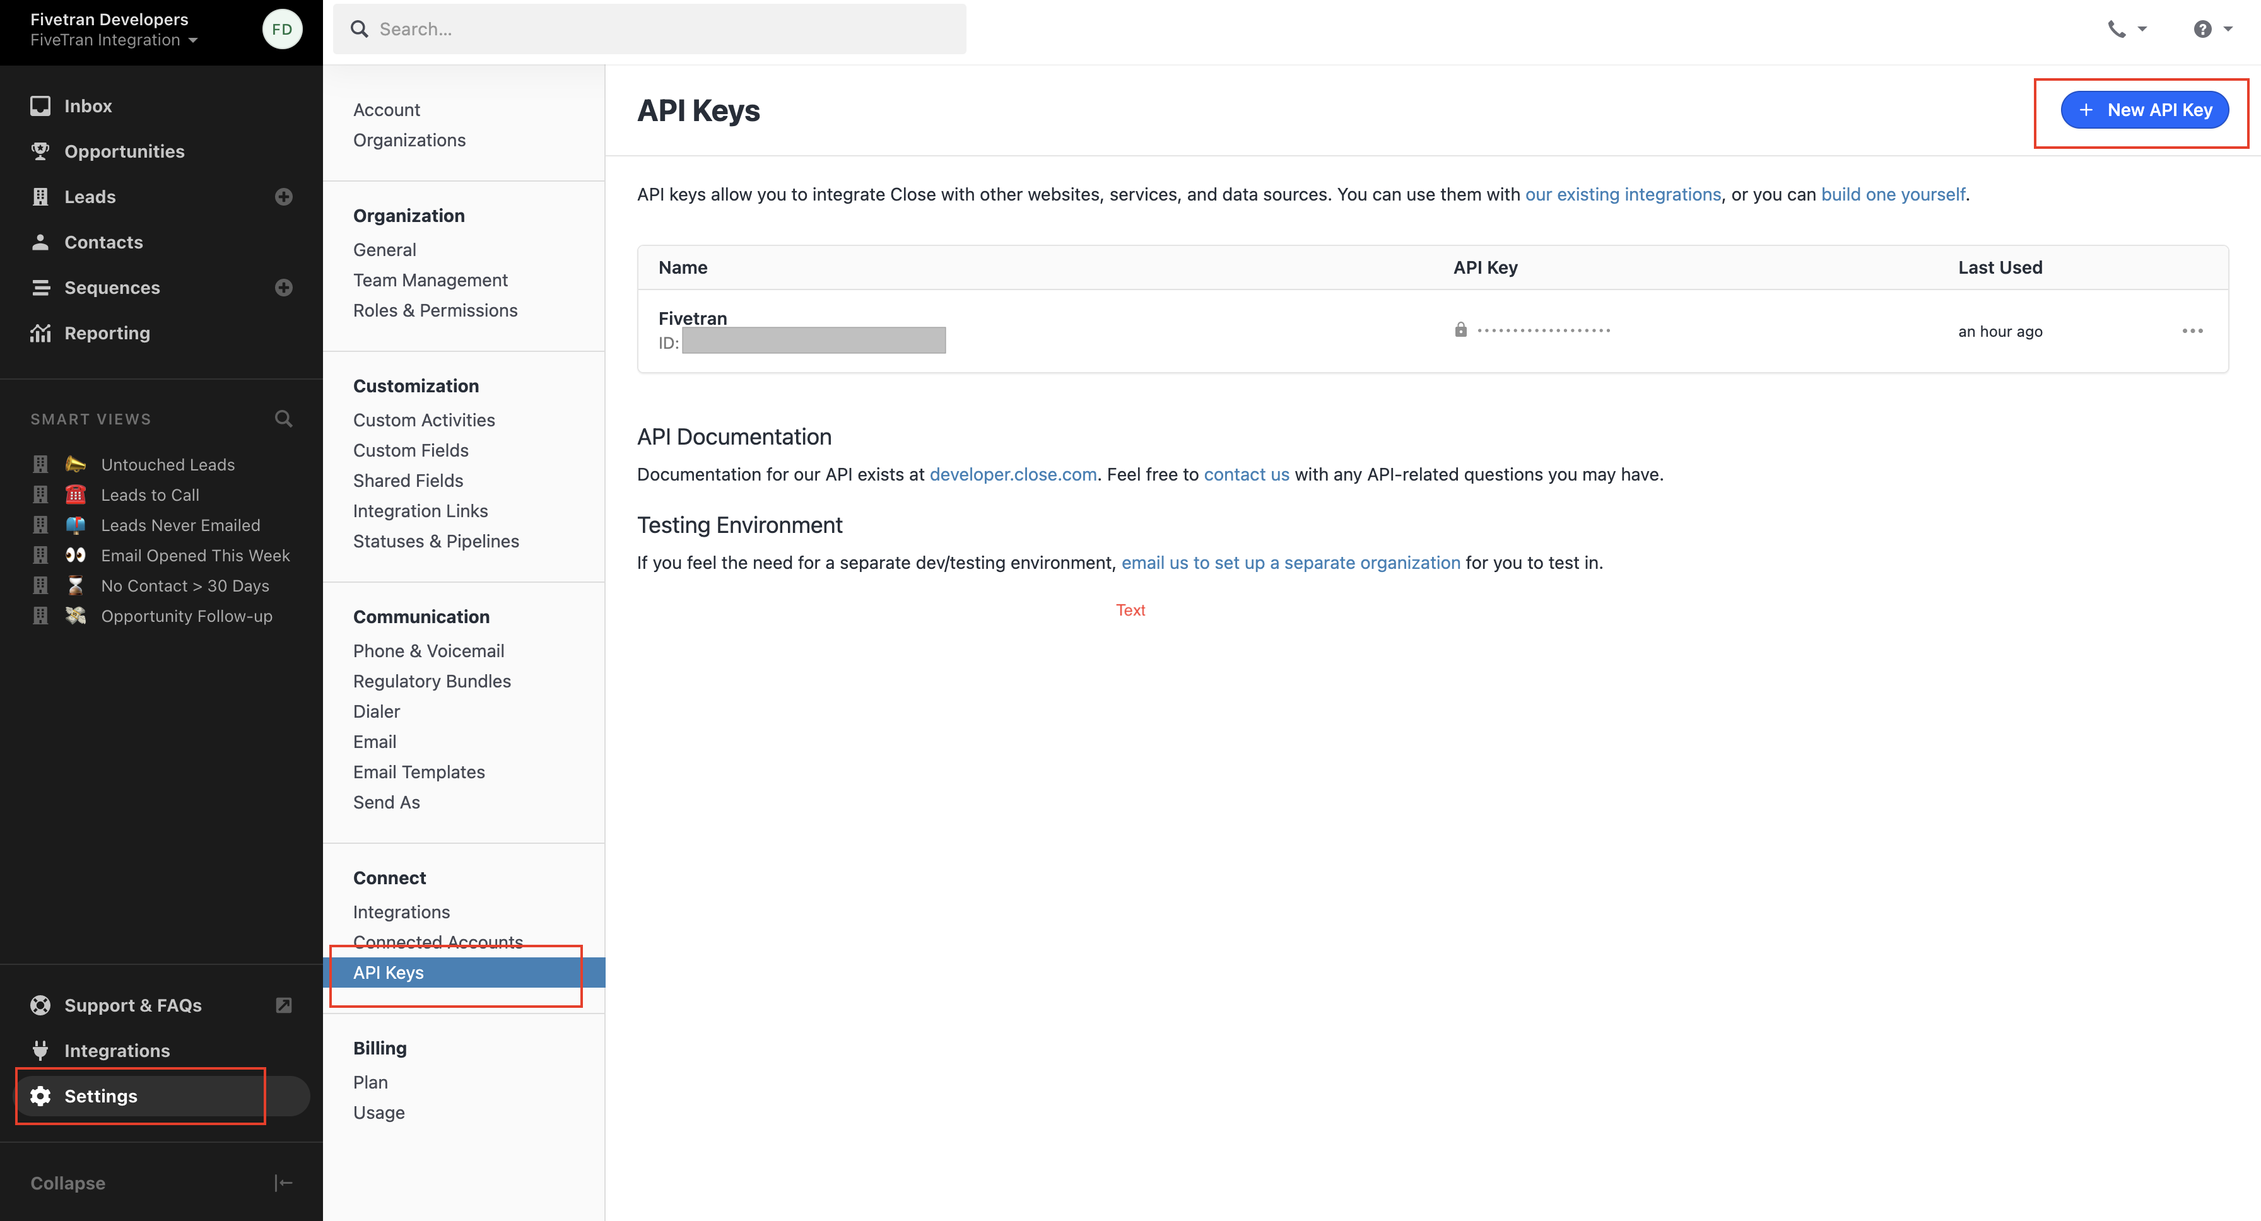The width and height of the screenshot is (2261, 1221).
Task: Click the phone call icon
Action: coord(2117,29)
